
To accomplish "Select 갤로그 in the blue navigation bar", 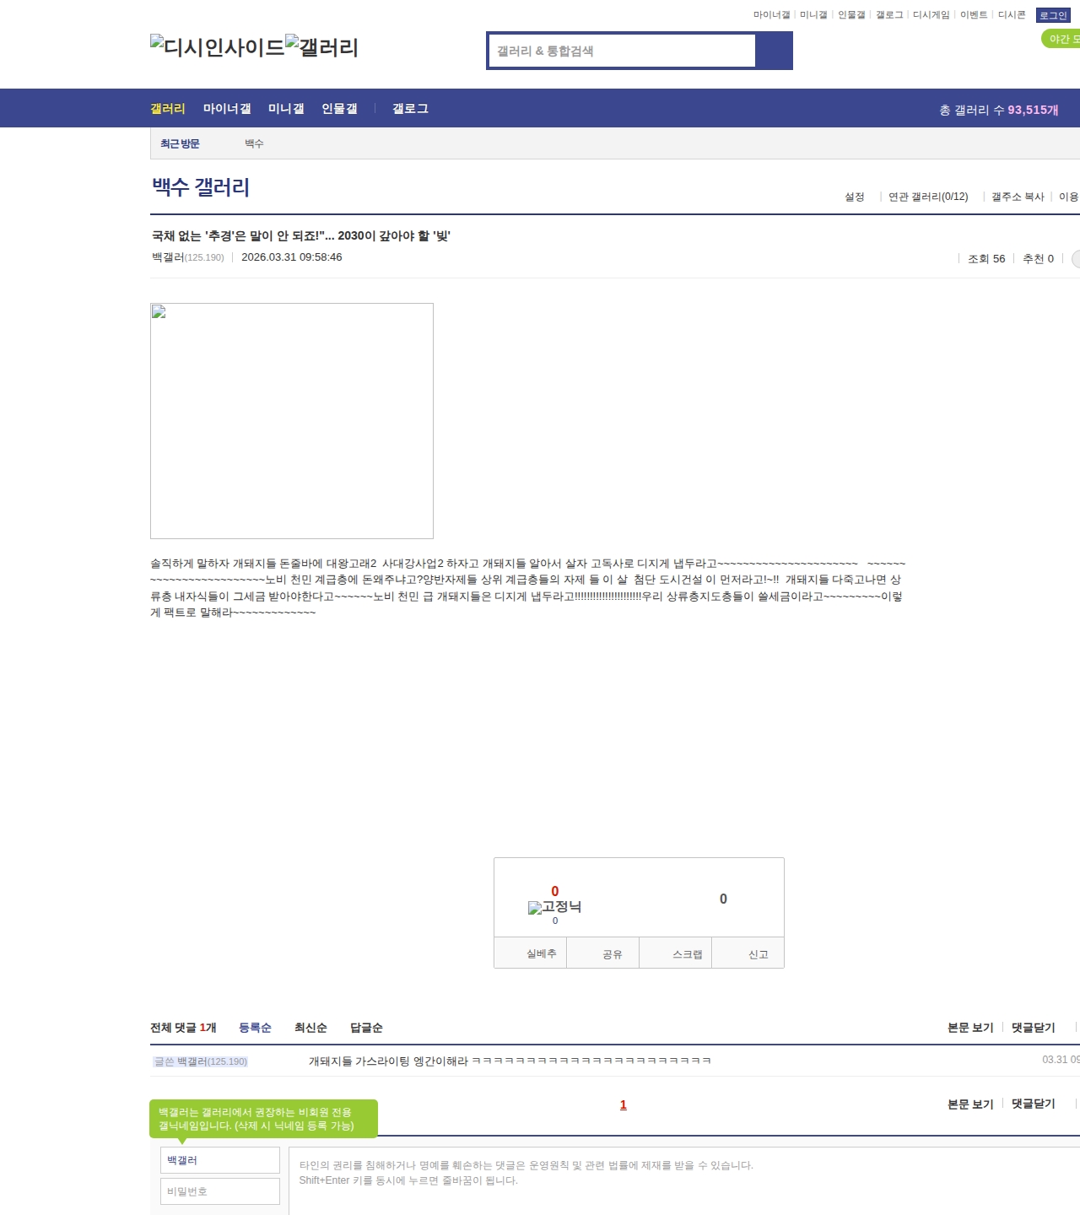I will tap(410, 109).
